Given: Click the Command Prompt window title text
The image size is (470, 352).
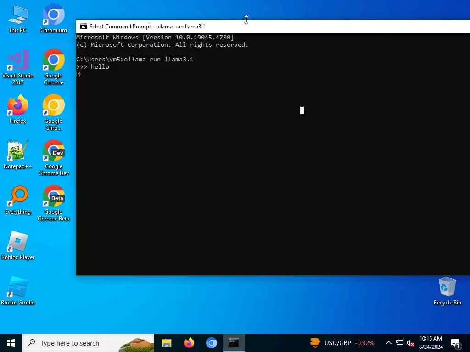Looking at the screenshot, I should point(147,26).
